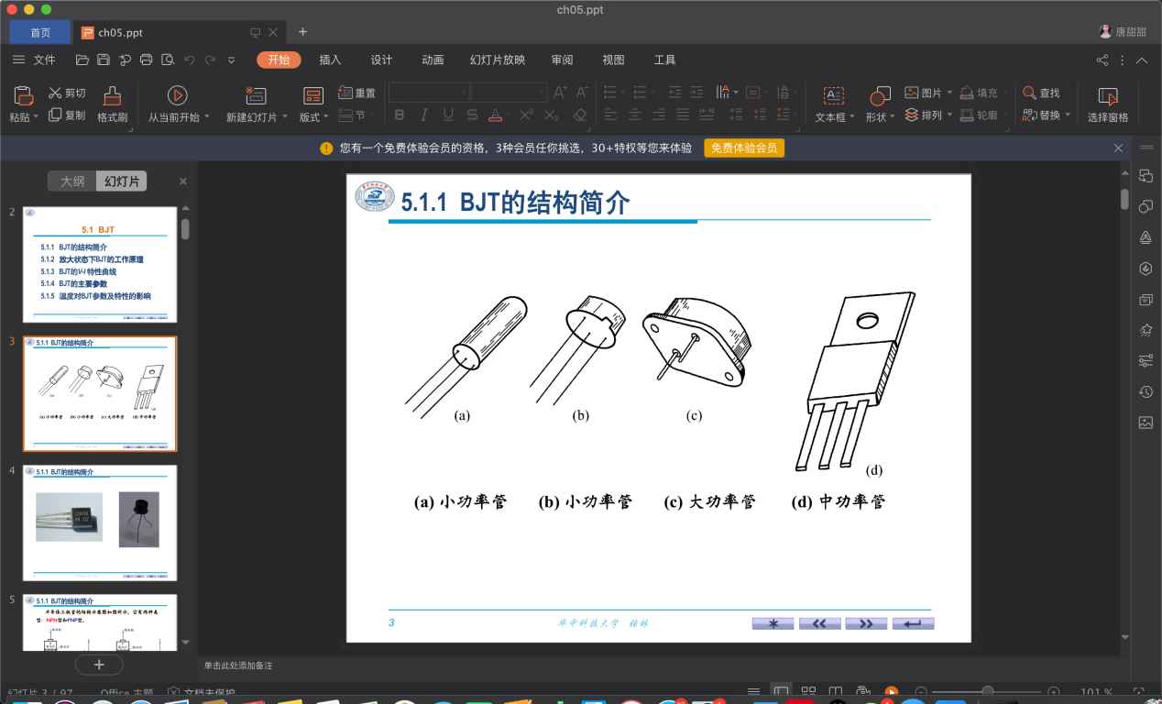Select slide 4 thumbnail with transistor photos

100,522
